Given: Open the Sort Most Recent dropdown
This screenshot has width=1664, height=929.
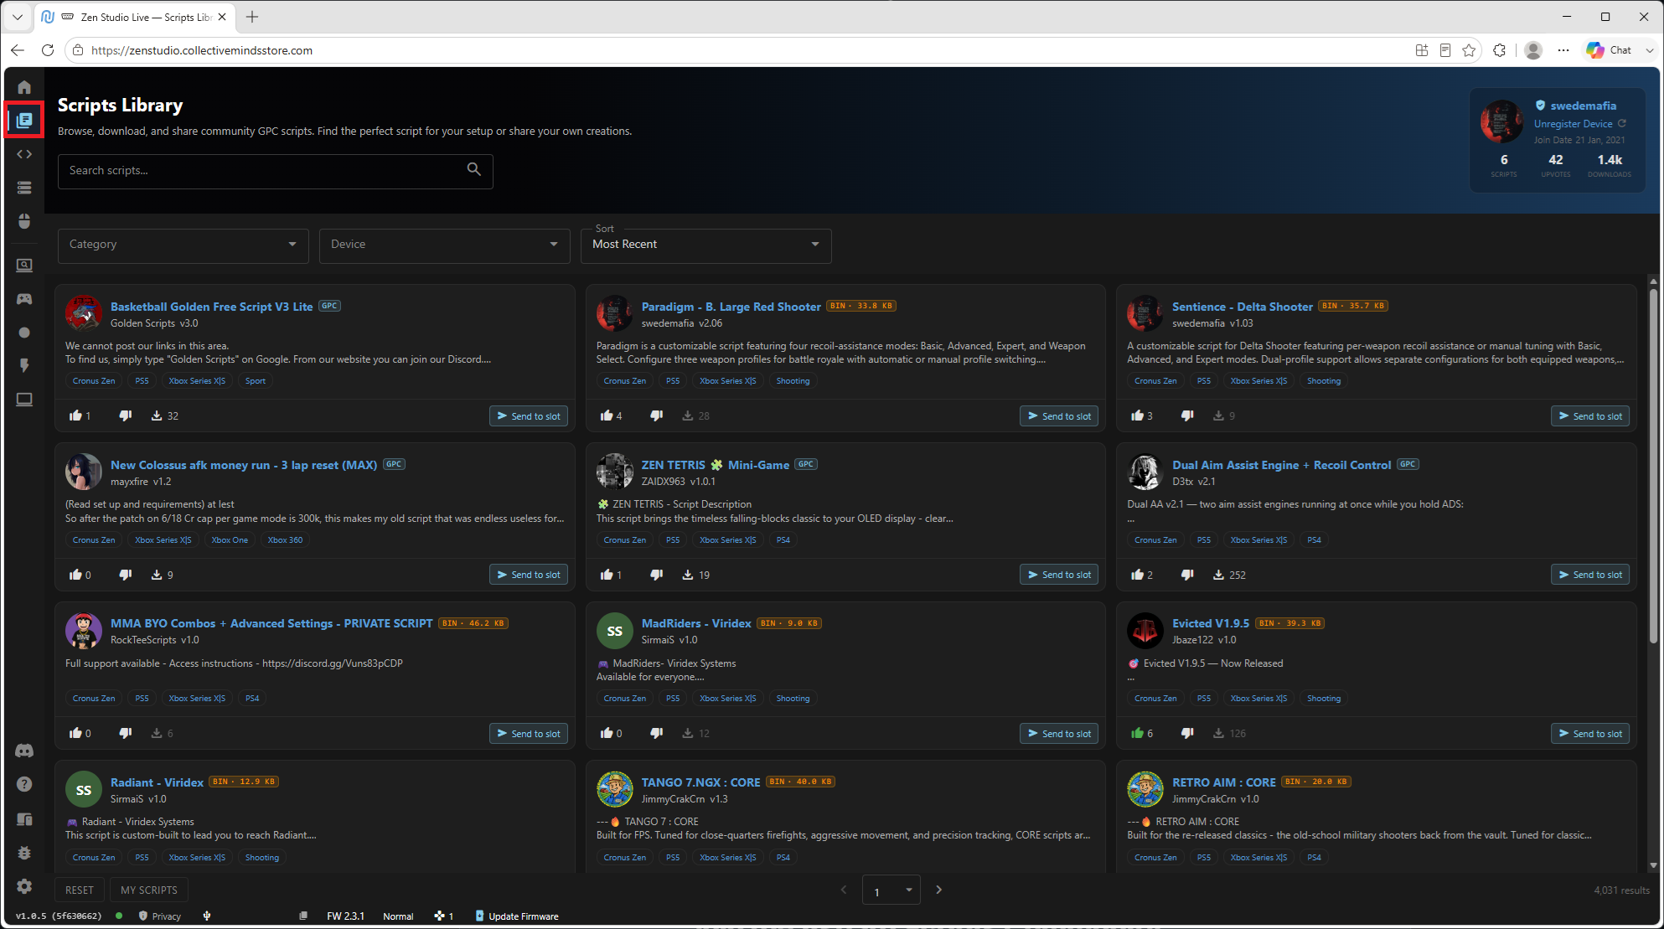Looking at the screenshot, I should pyautogui.click(x=705, y=245).
